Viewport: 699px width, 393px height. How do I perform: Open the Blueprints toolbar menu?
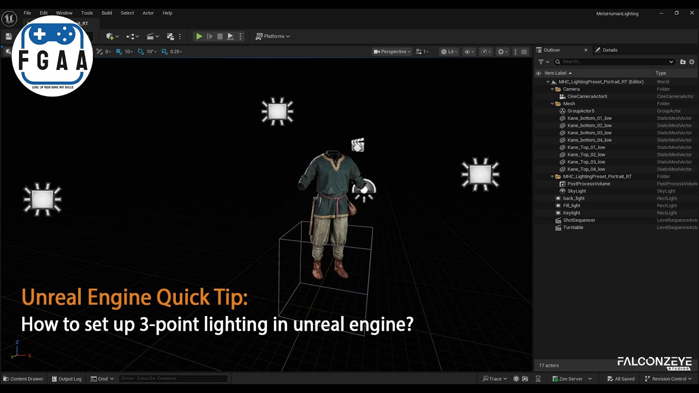click(x=132, y=37)
